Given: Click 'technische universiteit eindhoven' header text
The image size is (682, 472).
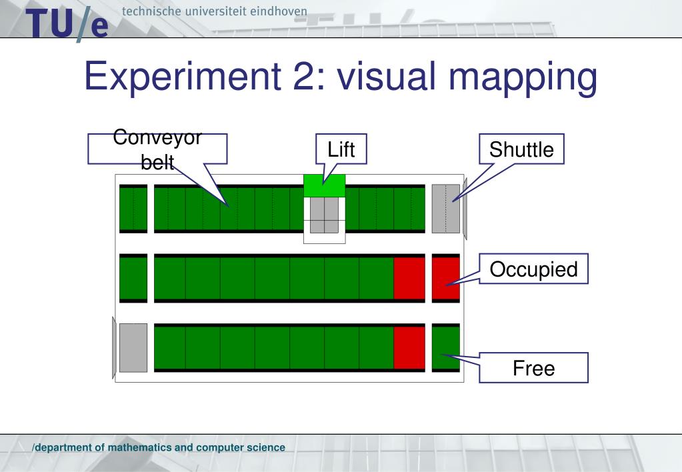Looking at the screenshot, I should pos(215,11).
